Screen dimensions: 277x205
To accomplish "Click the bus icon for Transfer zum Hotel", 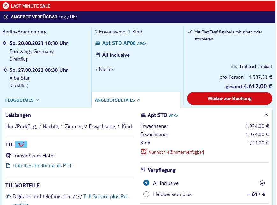I will pos(8,156).
